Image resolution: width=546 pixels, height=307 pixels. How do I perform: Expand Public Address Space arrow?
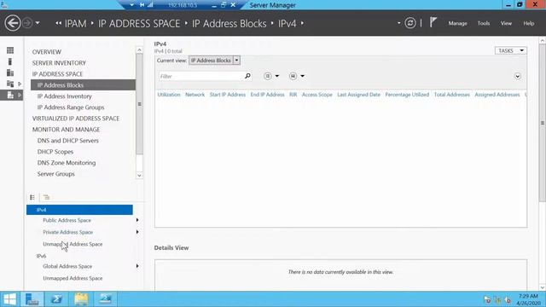tap(137, 220)
